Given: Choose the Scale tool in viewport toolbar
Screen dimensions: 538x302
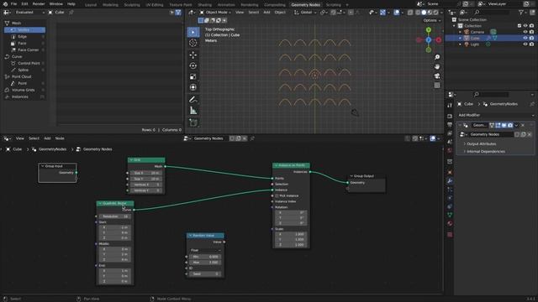Looking at the screenshot, I should [x=193, y=76].
